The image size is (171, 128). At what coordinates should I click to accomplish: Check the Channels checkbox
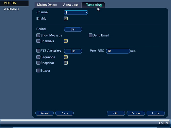[x=38, y=41]
